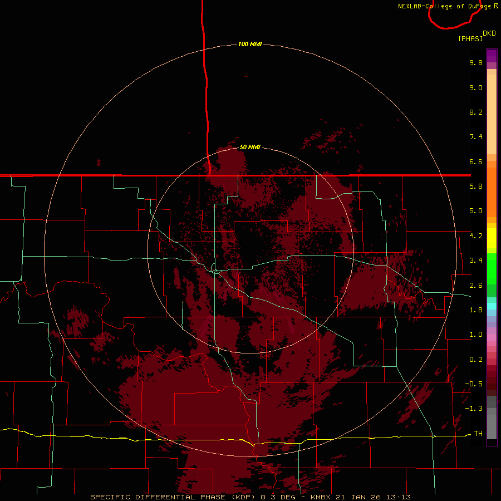The width and height of the screenshot is (501, 501).
Task: Click the 7.4 scale value
Action: pyautogui.click(x=476, y=137)
